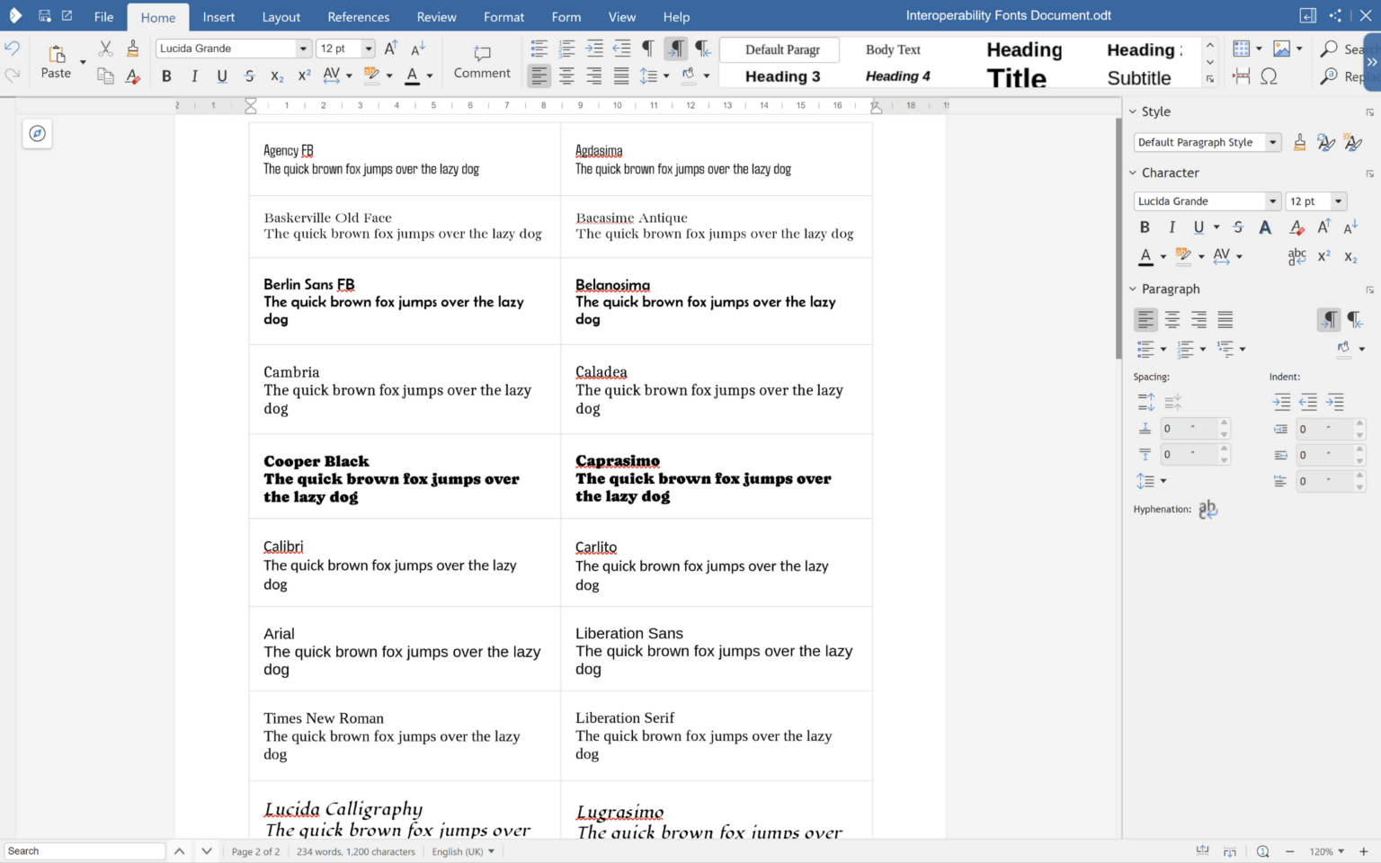Collapse the Paragraph sidebar section
The height and width of the screenshot is (863, 1381).
[1133, 289]
